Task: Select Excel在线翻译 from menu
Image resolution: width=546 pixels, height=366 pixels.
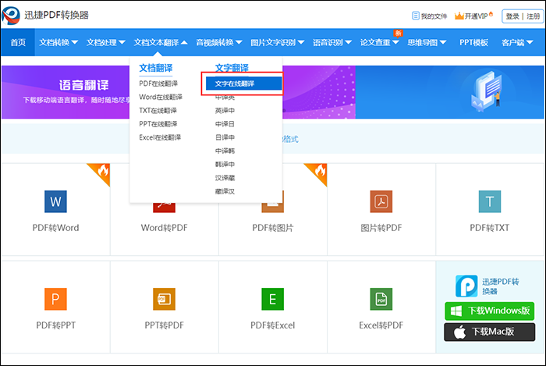Action: coord(160,137)
